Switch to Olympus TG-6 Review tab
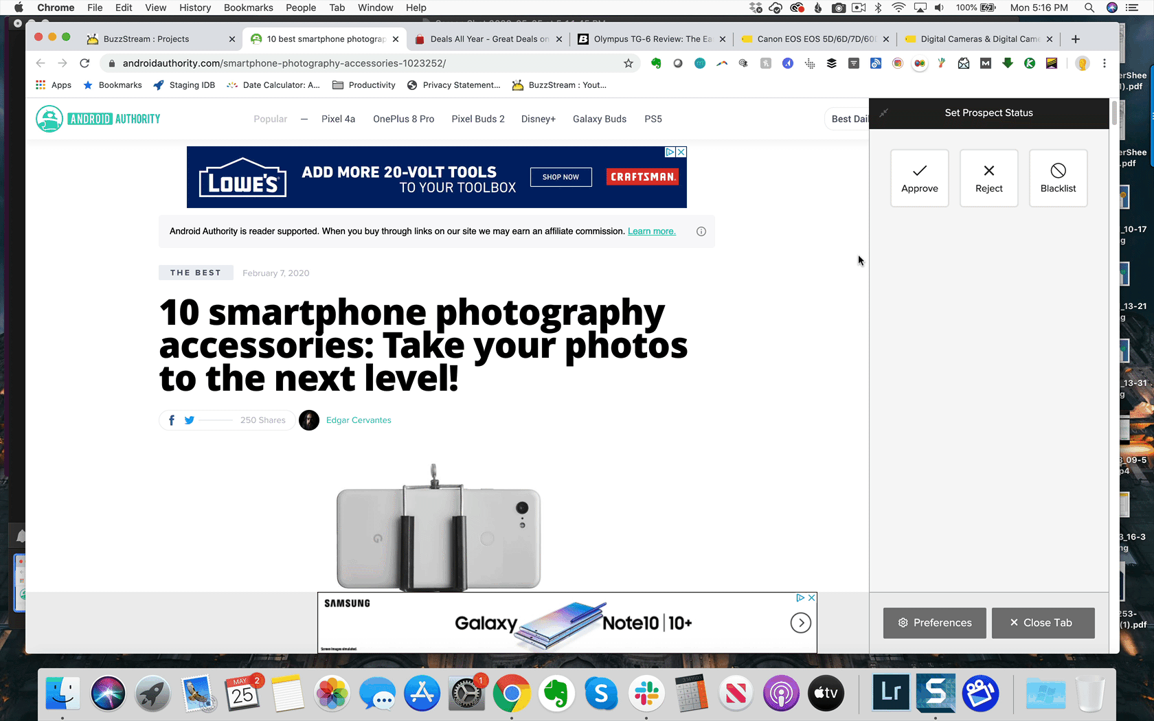 coord(652,39)
